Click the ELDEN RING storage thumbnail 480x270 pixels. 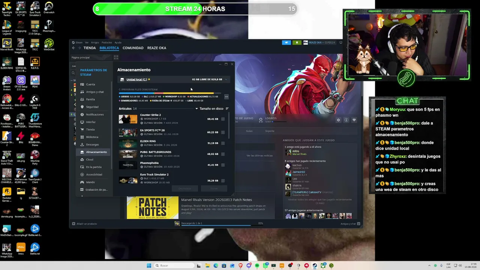(x=128, y=143)
